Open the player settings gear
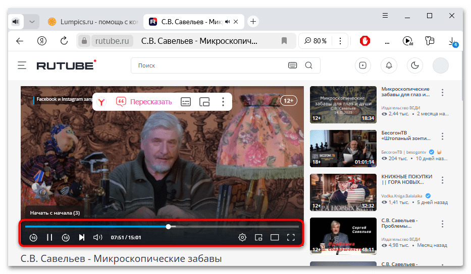This screenshot has height=274, width=471. [242, 237]
